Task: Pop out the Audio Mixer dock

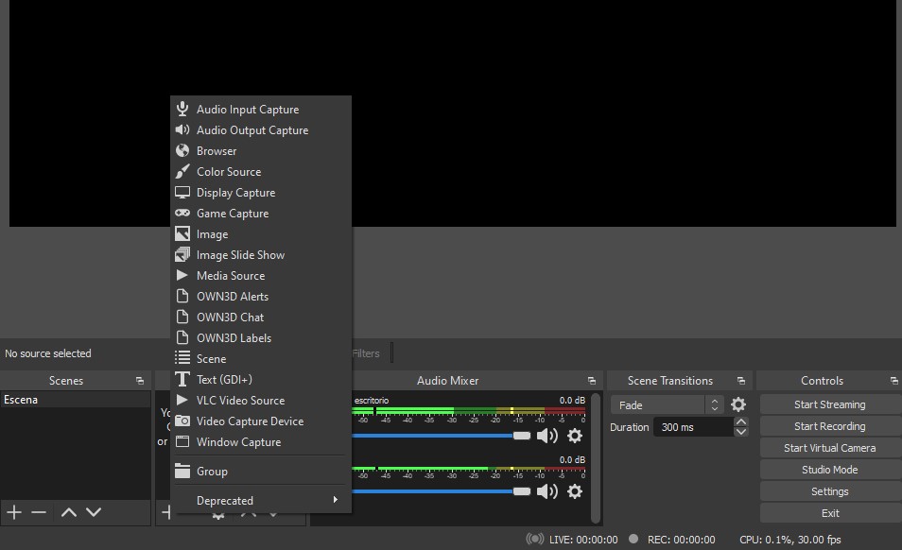Action: click(592, 381)
